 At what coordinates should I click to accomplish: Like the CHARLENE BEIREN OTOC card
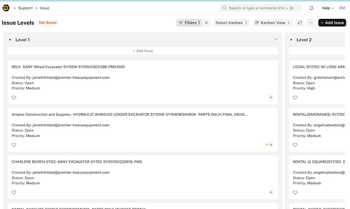click(14, 192)
